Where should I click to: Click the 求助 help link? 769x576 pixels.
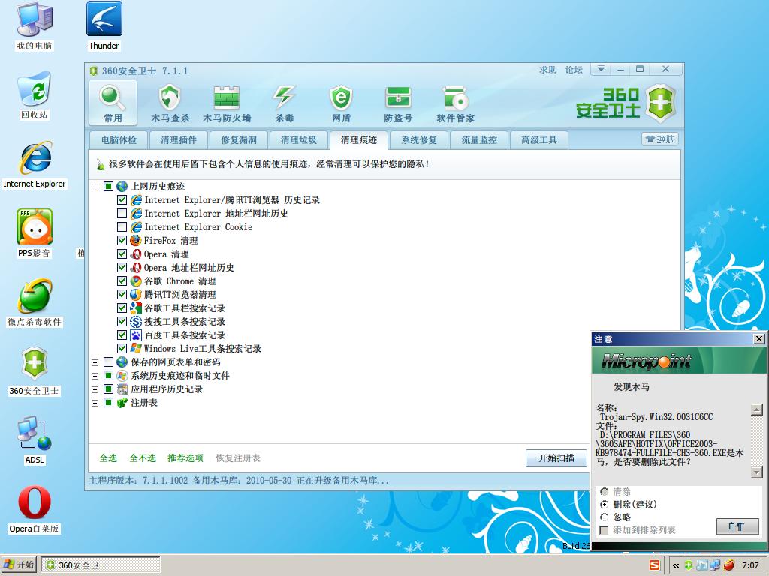547,70
